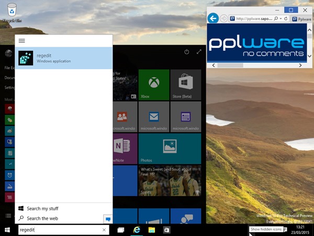Click the Cortana feedback icon in search panel

point(108,219)
